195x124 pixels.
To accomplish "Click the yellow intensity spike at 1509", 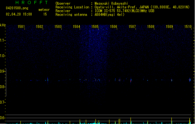I will pyautogui.click(x=172, y=121).
